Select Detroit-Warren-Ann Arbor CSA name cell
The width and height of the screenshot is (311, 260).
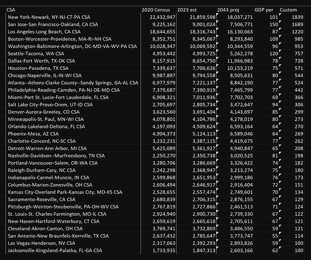pyautogui.click(x=73, y=148)
